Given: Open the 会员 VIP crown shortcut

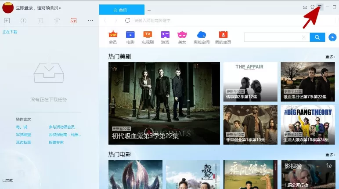Looking at the screenshot, I should 113,37.
